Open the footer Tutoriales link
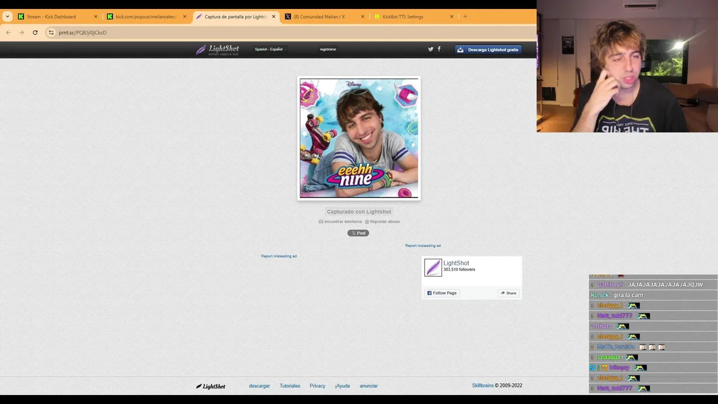 290,386
